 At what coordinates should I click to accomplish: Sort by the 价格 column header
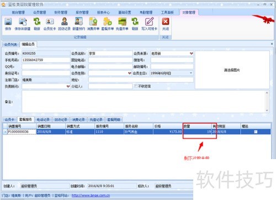pyautogui.click(x=168, y=126)
